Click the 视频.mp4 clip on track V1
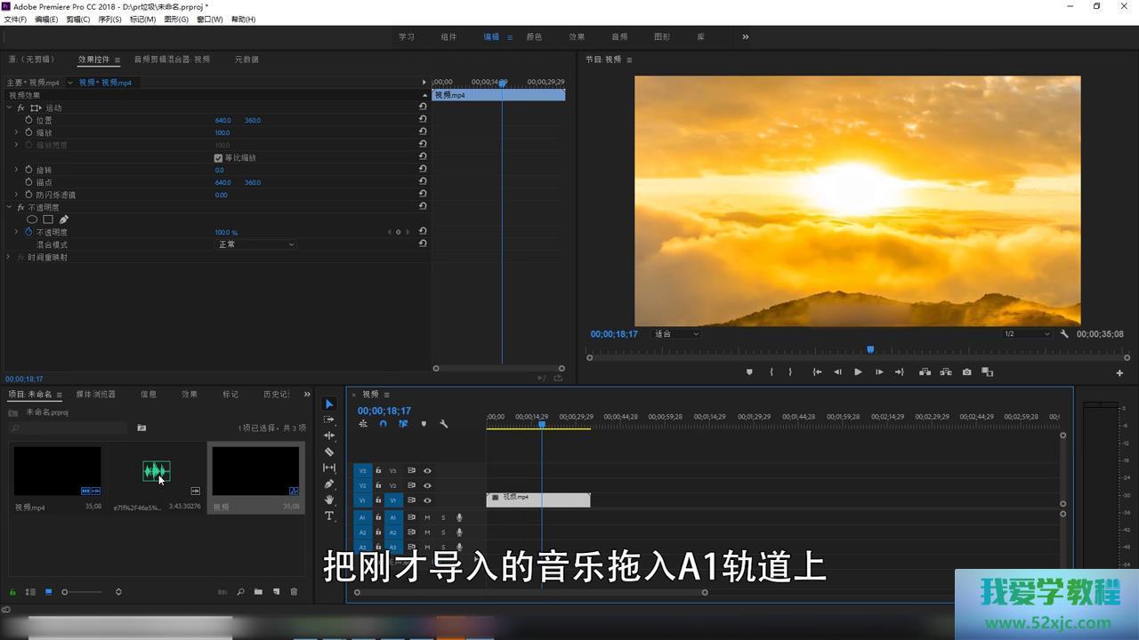Image resolution: width=1139 pixels, height=640 pixels. (538, 500)
